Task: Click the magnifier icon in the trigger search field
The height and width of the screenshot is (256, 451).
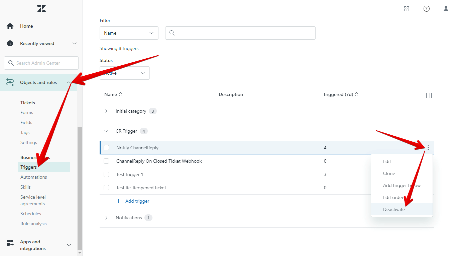Action: pyautogui.click(x=172, y=33)
